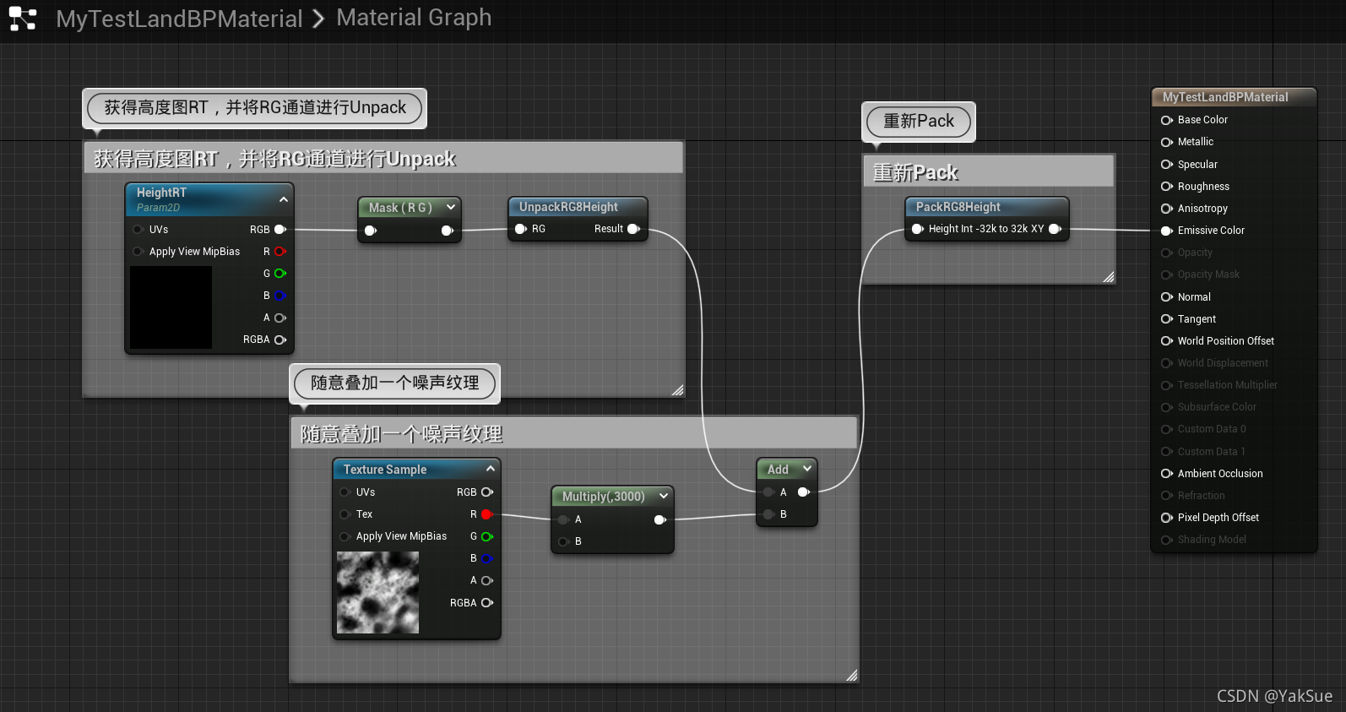Expand the Mask (R G) node dropdown
The height and width of the screenshot is (712, 1346).
click(x=451, y=207)
